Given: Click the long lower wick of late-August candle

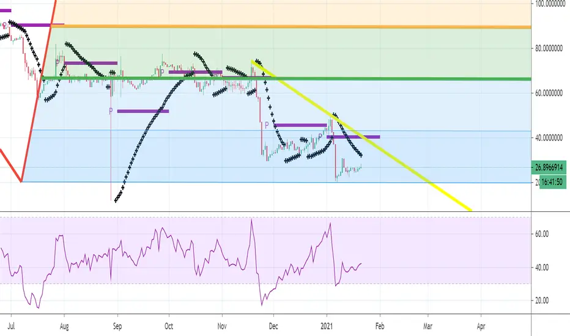Looking at the screenshot, I should point(111,149).
